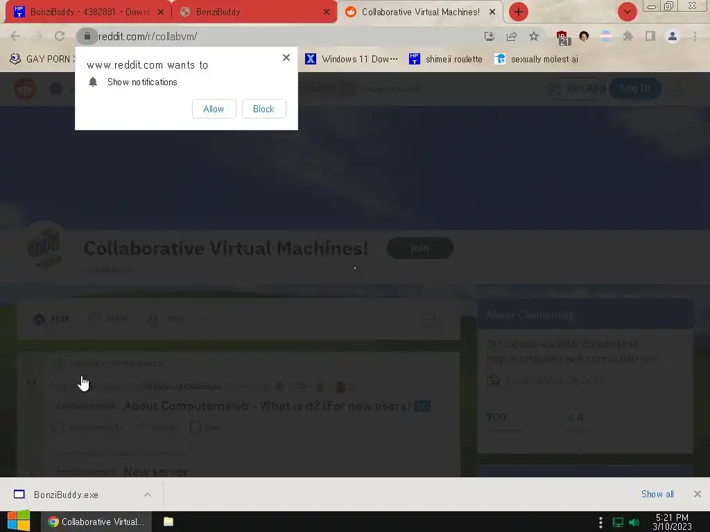Sort posts by Top

(x=166, y=319)
